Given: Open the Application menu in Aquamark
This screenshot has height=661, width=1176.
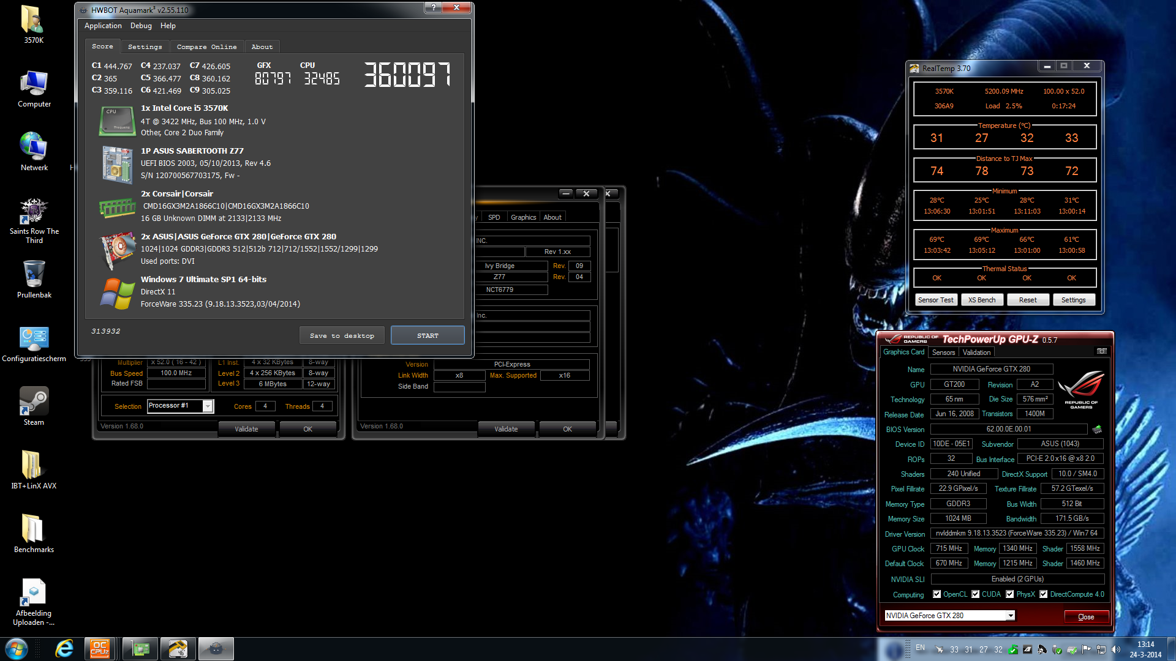Looking at the screenshot, I should pyautogui.click(x=103, y=26).
